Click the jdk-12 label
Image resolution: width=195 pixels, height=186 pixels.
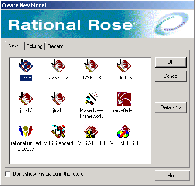pyautogui.click(x=26, y=110)
